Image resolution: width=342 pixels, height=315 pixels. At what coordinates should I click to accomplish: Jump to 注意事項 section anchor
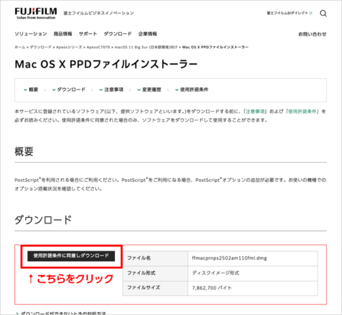[x=111, y=90]
